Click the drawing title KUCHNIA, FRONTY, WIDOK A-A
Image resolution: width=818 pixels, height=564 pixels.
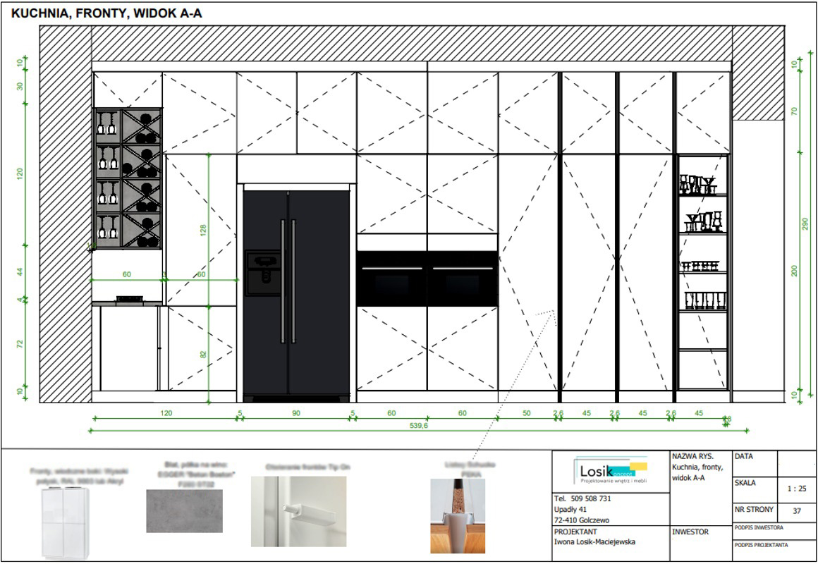coord(107,13)
